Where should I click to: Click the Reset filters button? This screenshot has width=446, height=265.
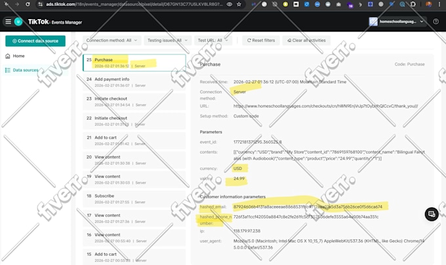pyautogui.click(x=261, y=41)
